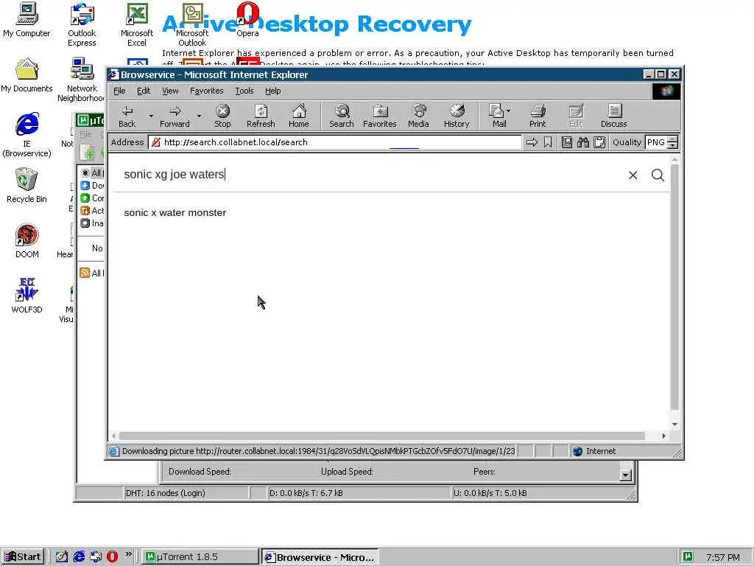
Task: Select IE (Browservice) desktop icon
Action: [27, 135]
